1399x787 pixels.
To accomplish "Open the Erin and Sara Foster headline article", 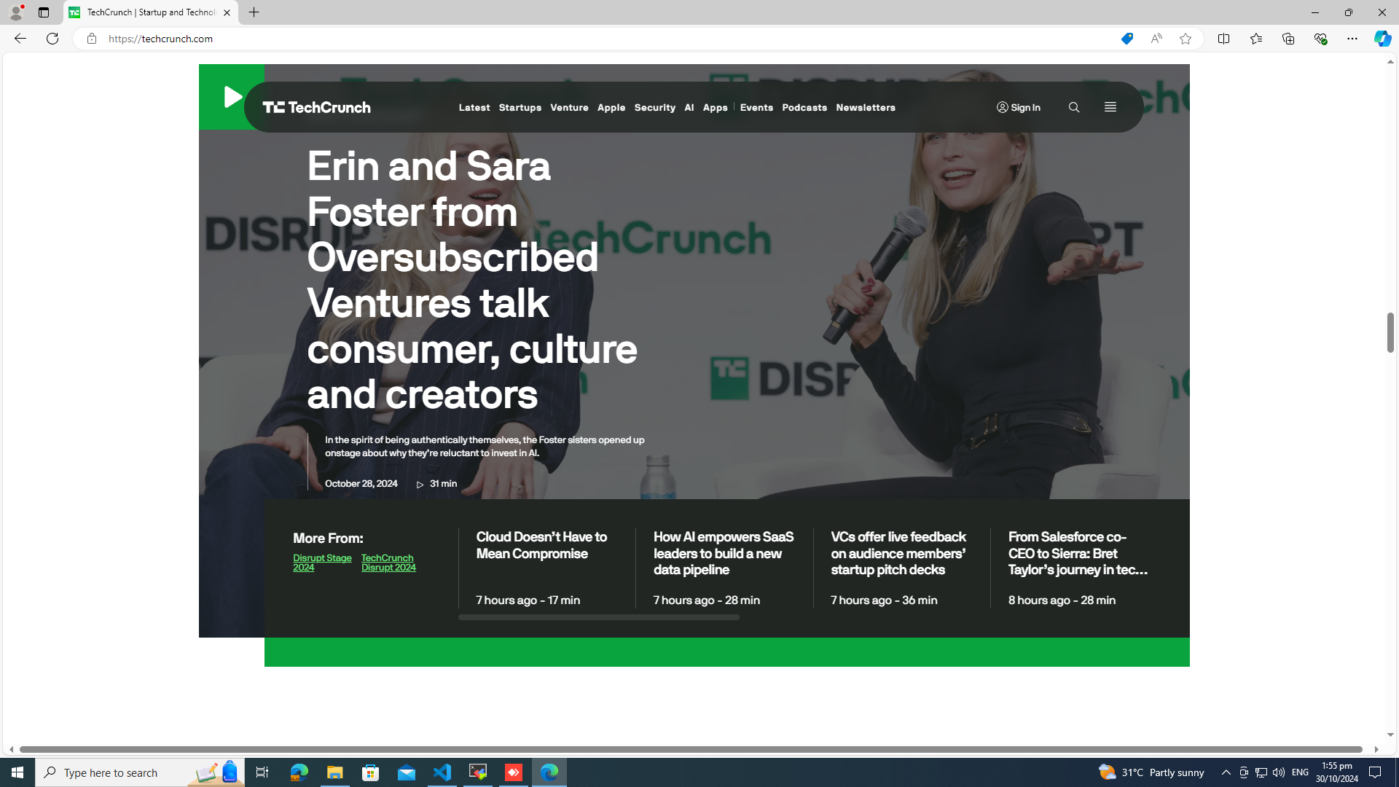I will pyautogui.click(x=472, y=280).
